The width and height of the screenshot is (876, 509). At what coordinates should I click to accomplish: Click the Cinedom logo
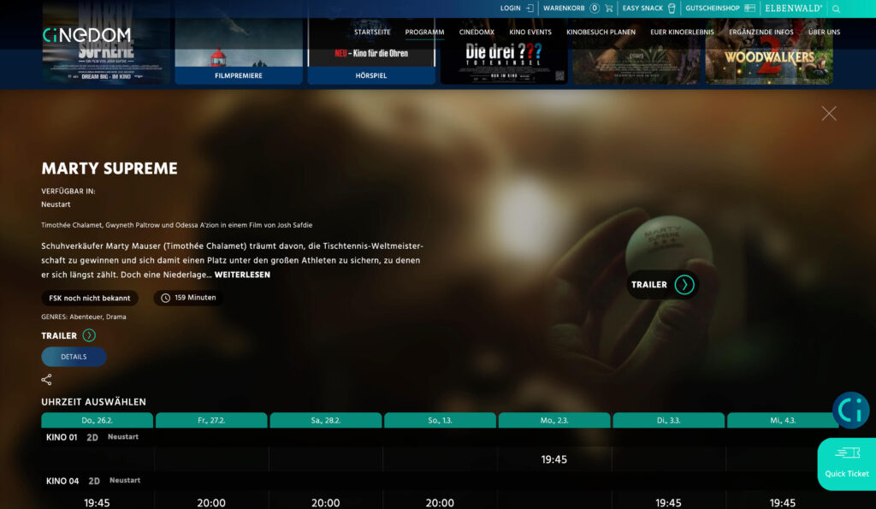[86, 35]
